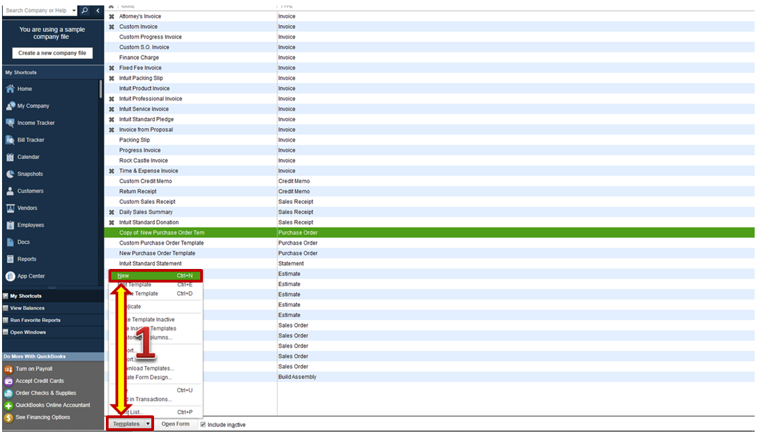
Task: Click the Customers icon
Action: 10,191
